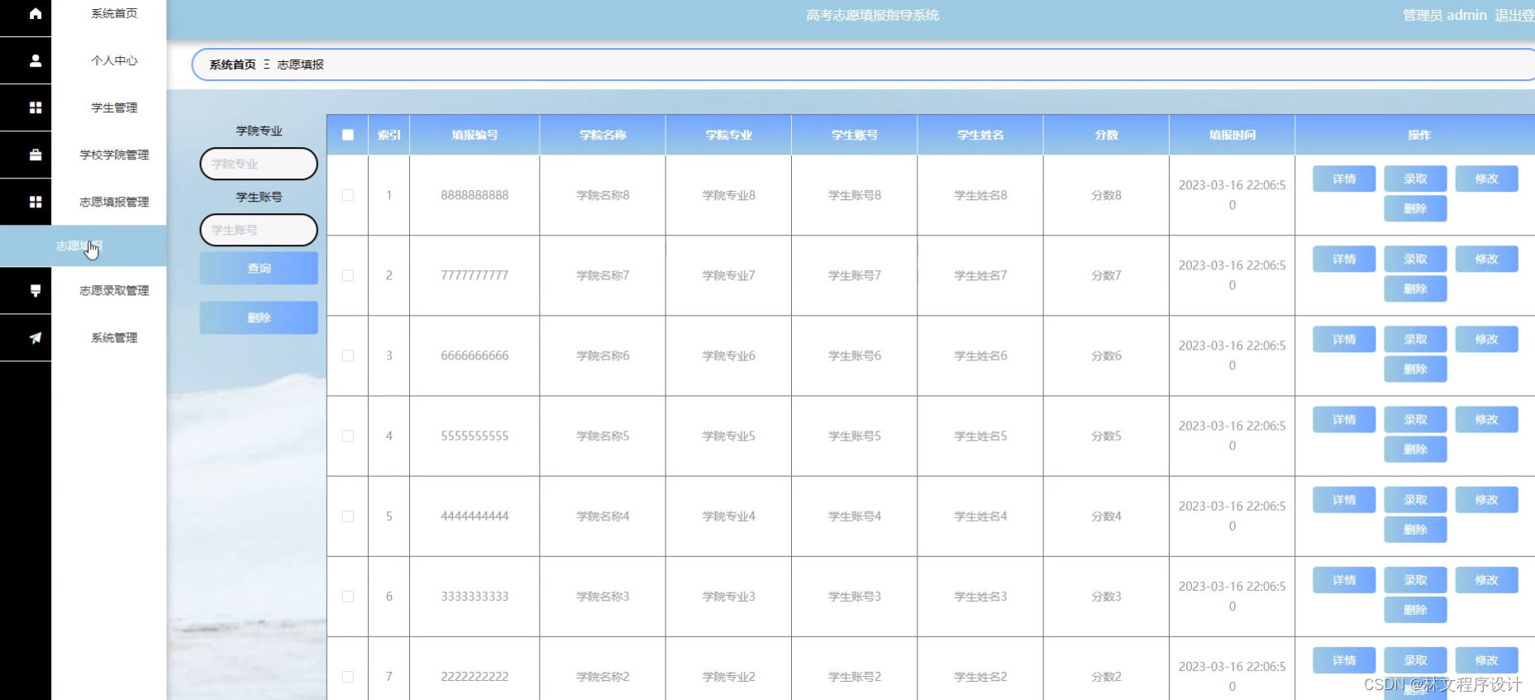
Task: Click the grid icon beside 学生管理
Action: pos(36,107)
